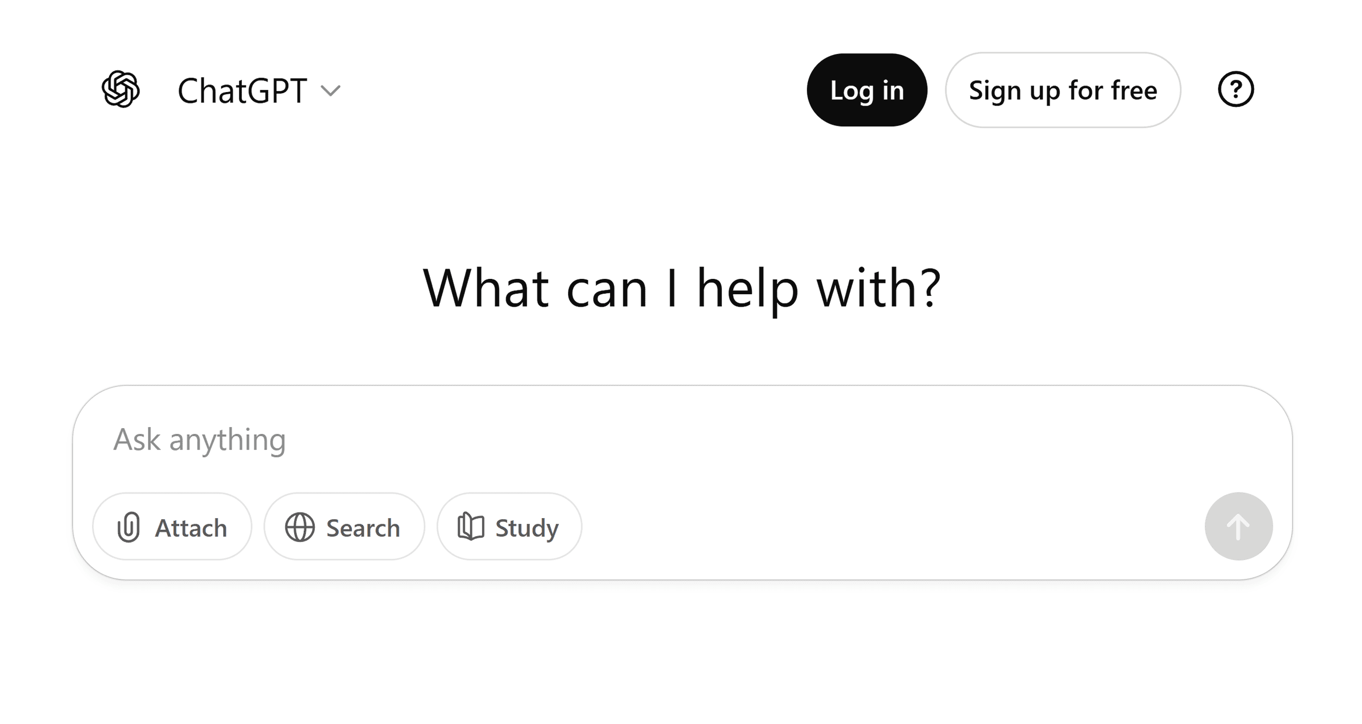Click the paperclip inside the Attach chip
This screenshot has height=724, width=1362.
tap(129, 526)
